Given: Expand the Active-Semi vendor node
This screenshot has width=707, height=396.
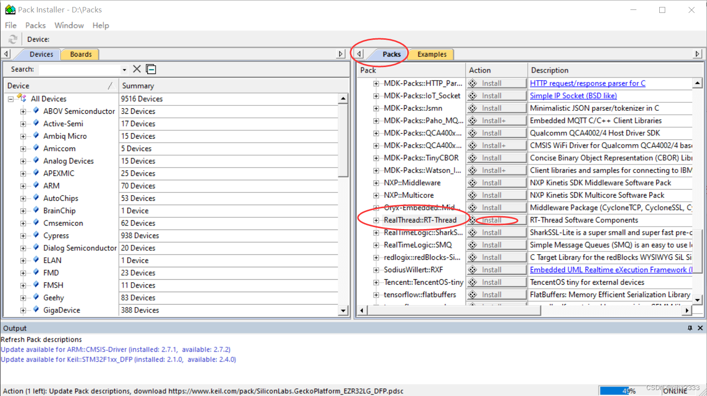Looking at the screenshot, I should point(23,124).
